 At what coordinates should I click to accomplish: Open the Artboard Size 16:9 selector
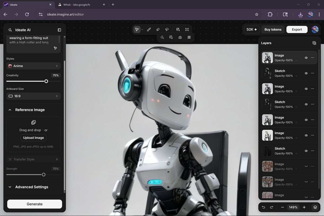point(33,96)
